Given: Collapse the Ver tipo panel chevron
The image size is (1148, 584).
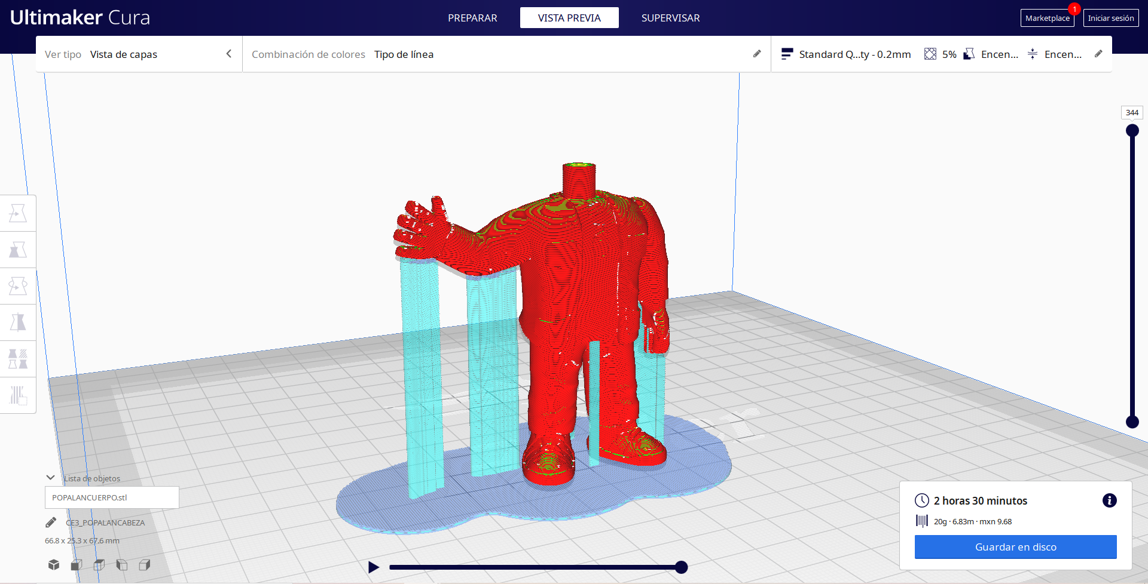Looking at the screenshot, I should point(228,54).
